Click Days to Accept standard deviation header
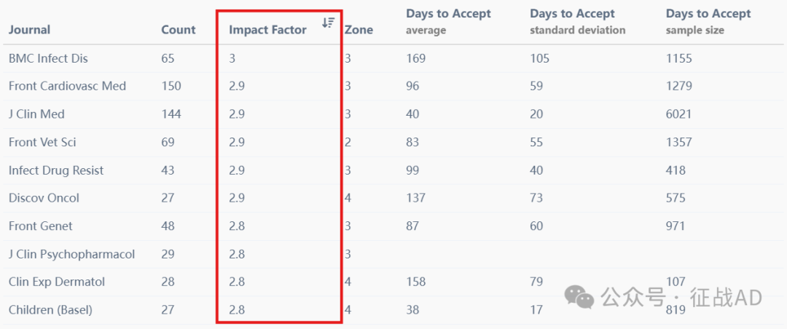Screen dimensions: 787x329 pyautogui.click(x=578, y=22)
